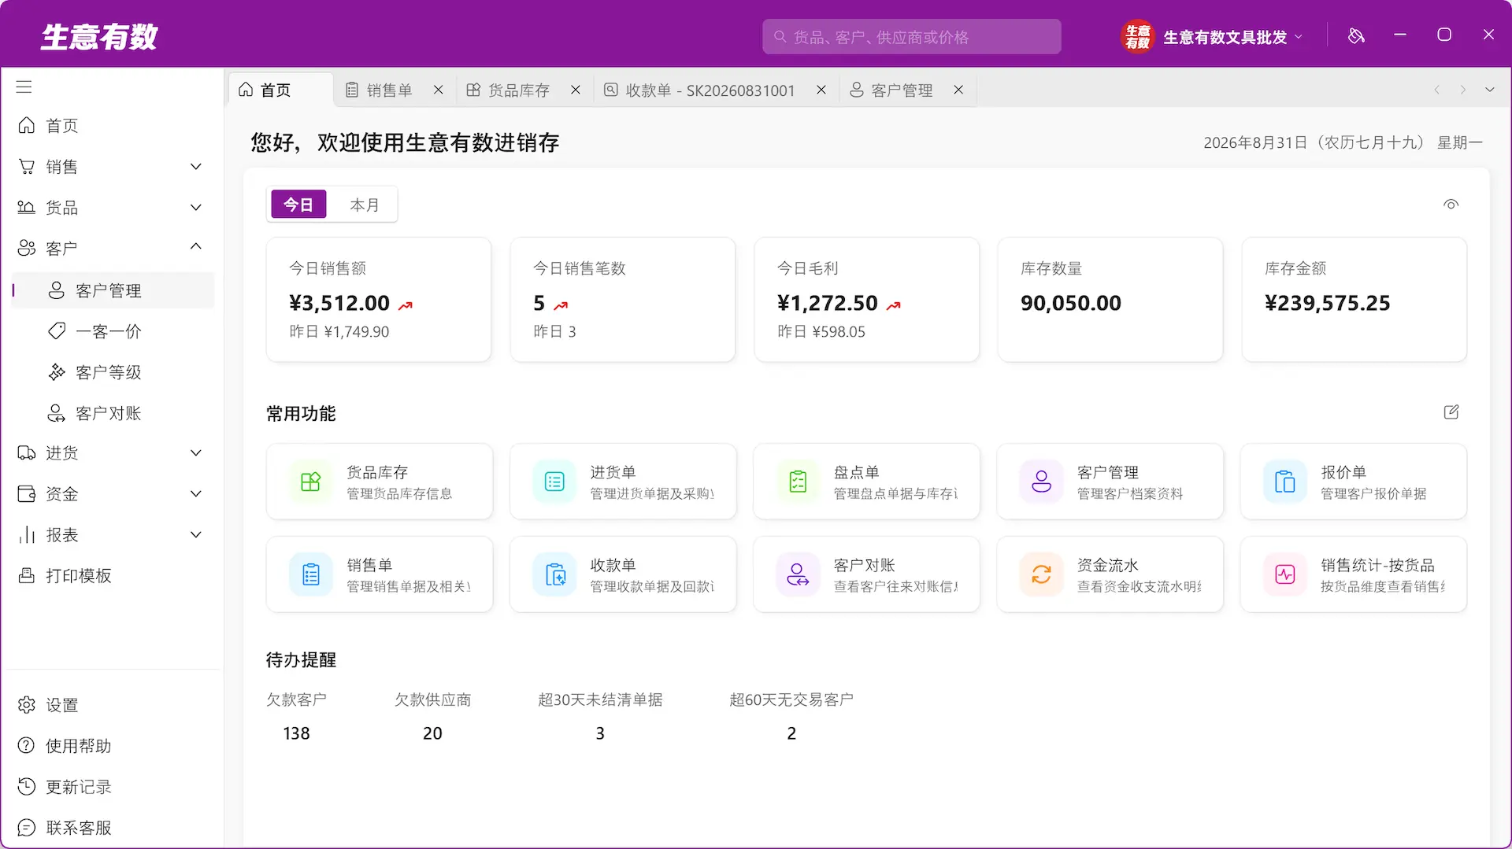1512x849 pixels.
Task: Open 销售统计-按货品 shortcut card icon
Action: coord(1284,574)
